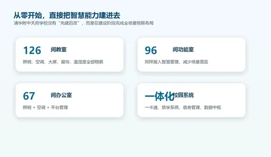Click the number 96
Image resolution: width=271 pixels, height=157 pixels.
click(x=151, y=50)
